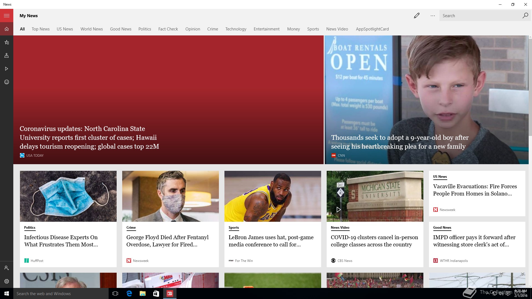The width and height of the screenshot is (532, 299).
Task: Open the Entertainment tab
Action: [267, 29]
